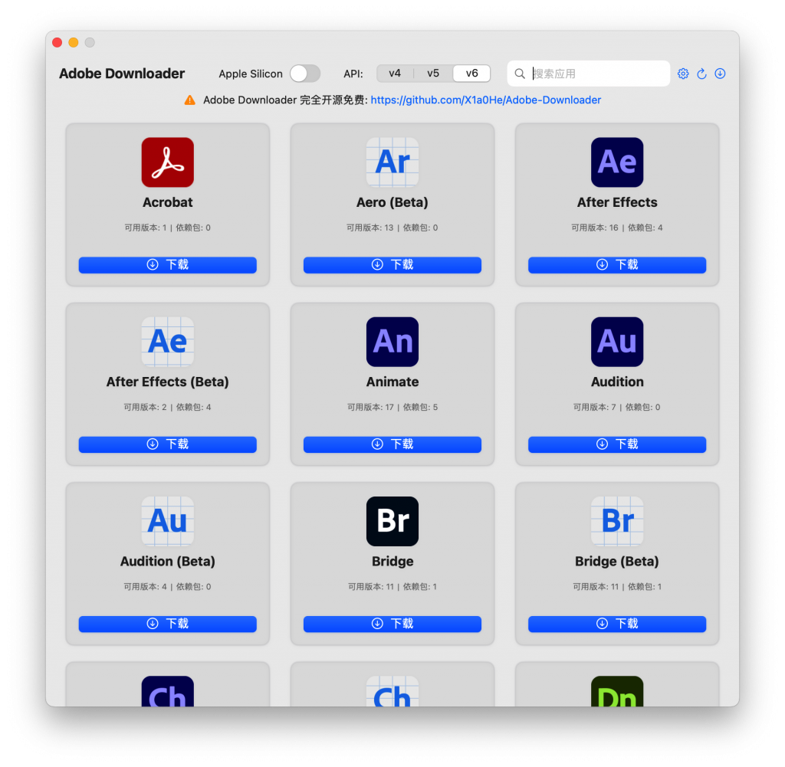Image resolution: width=785 pixels, height=767 pixels.
Task: Click the orange warning triangle icon
Action: [190, 100]
